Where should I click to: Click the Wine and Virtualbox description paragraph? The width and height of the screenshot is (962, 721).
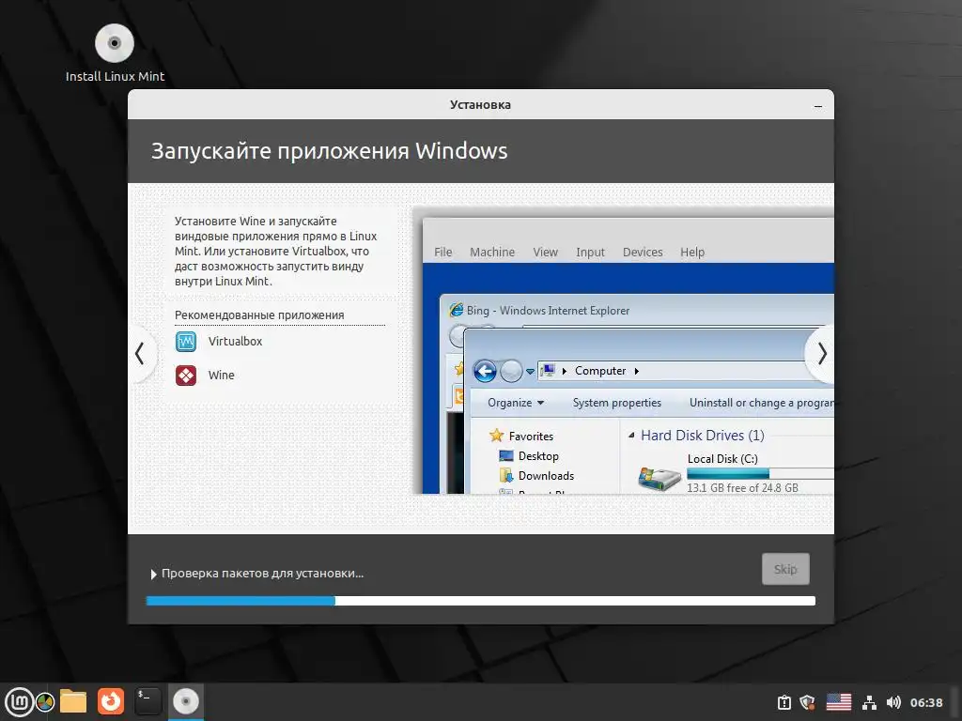[276, 252]
